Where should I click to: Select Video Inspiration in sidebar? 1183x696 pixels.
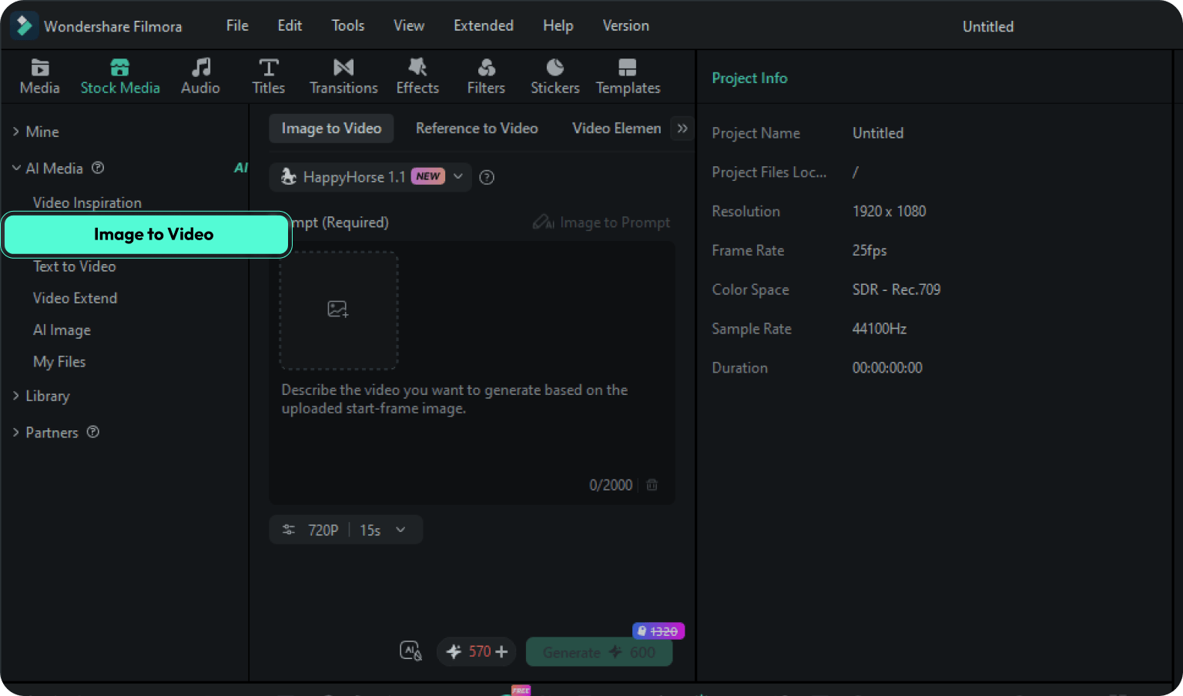point(87,202)
